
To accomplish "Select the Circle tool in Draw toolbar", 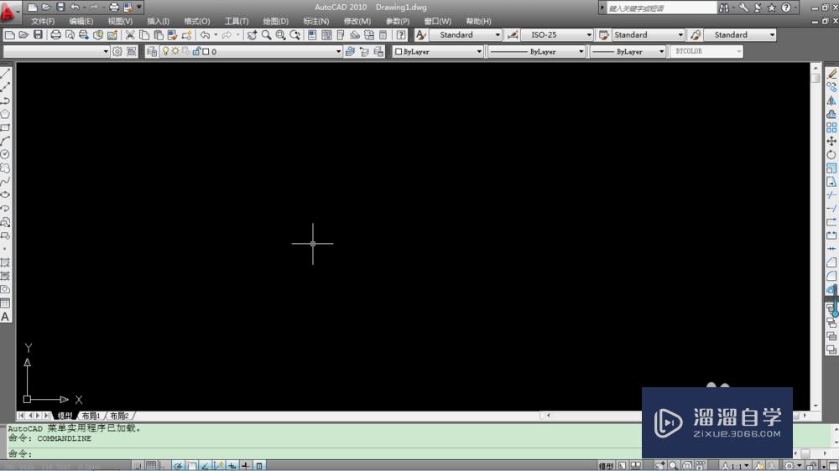I will coord(5,154).
